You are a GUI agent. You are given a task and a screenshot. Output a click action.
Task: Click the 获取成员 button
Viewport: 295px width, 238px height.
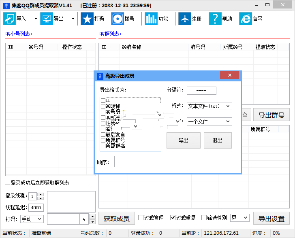[x=116, y=219]
